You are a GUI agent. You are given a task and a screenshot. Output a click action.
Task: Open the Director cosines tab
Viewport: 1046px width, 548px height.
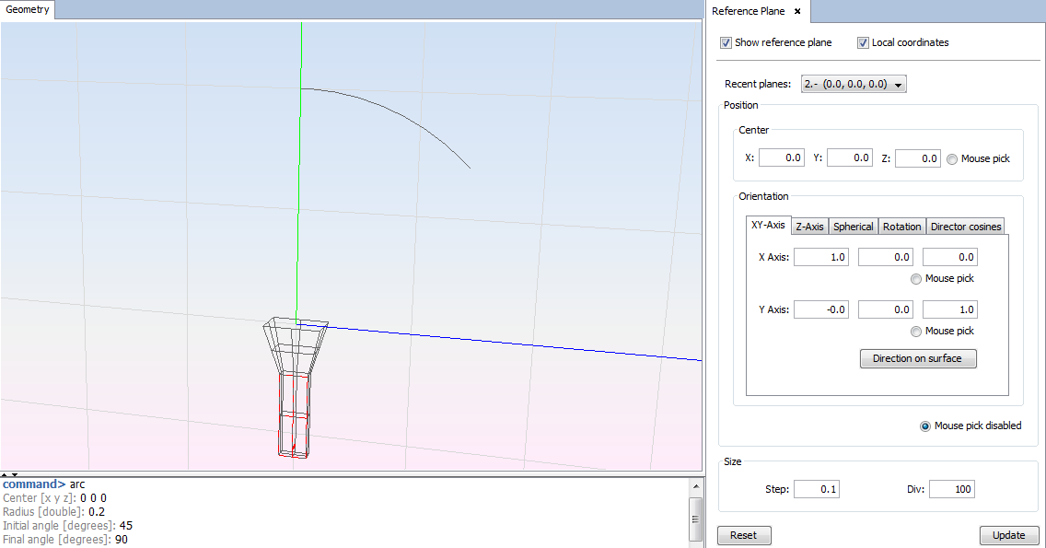(x=965, y=226)
